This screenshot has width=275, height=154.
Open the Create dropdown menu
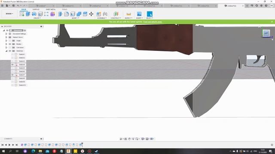[x=37, y=18]
